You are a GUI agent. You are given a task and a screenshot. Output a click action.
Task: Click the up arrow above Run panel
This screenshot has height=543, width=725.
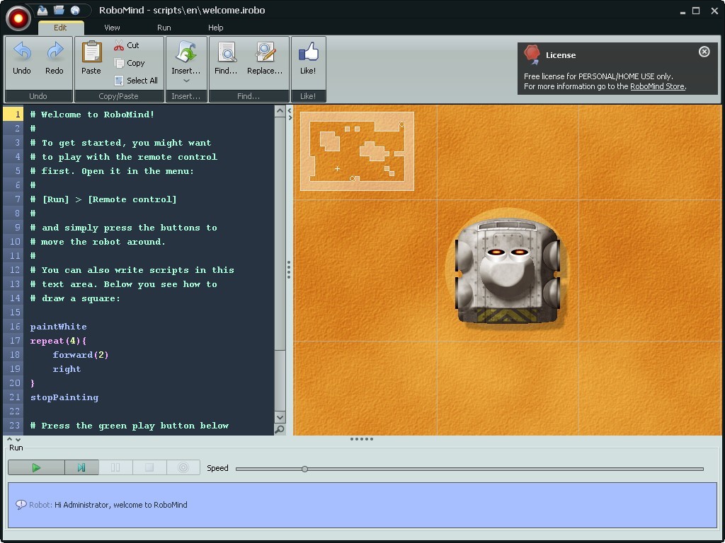[10, 440]
